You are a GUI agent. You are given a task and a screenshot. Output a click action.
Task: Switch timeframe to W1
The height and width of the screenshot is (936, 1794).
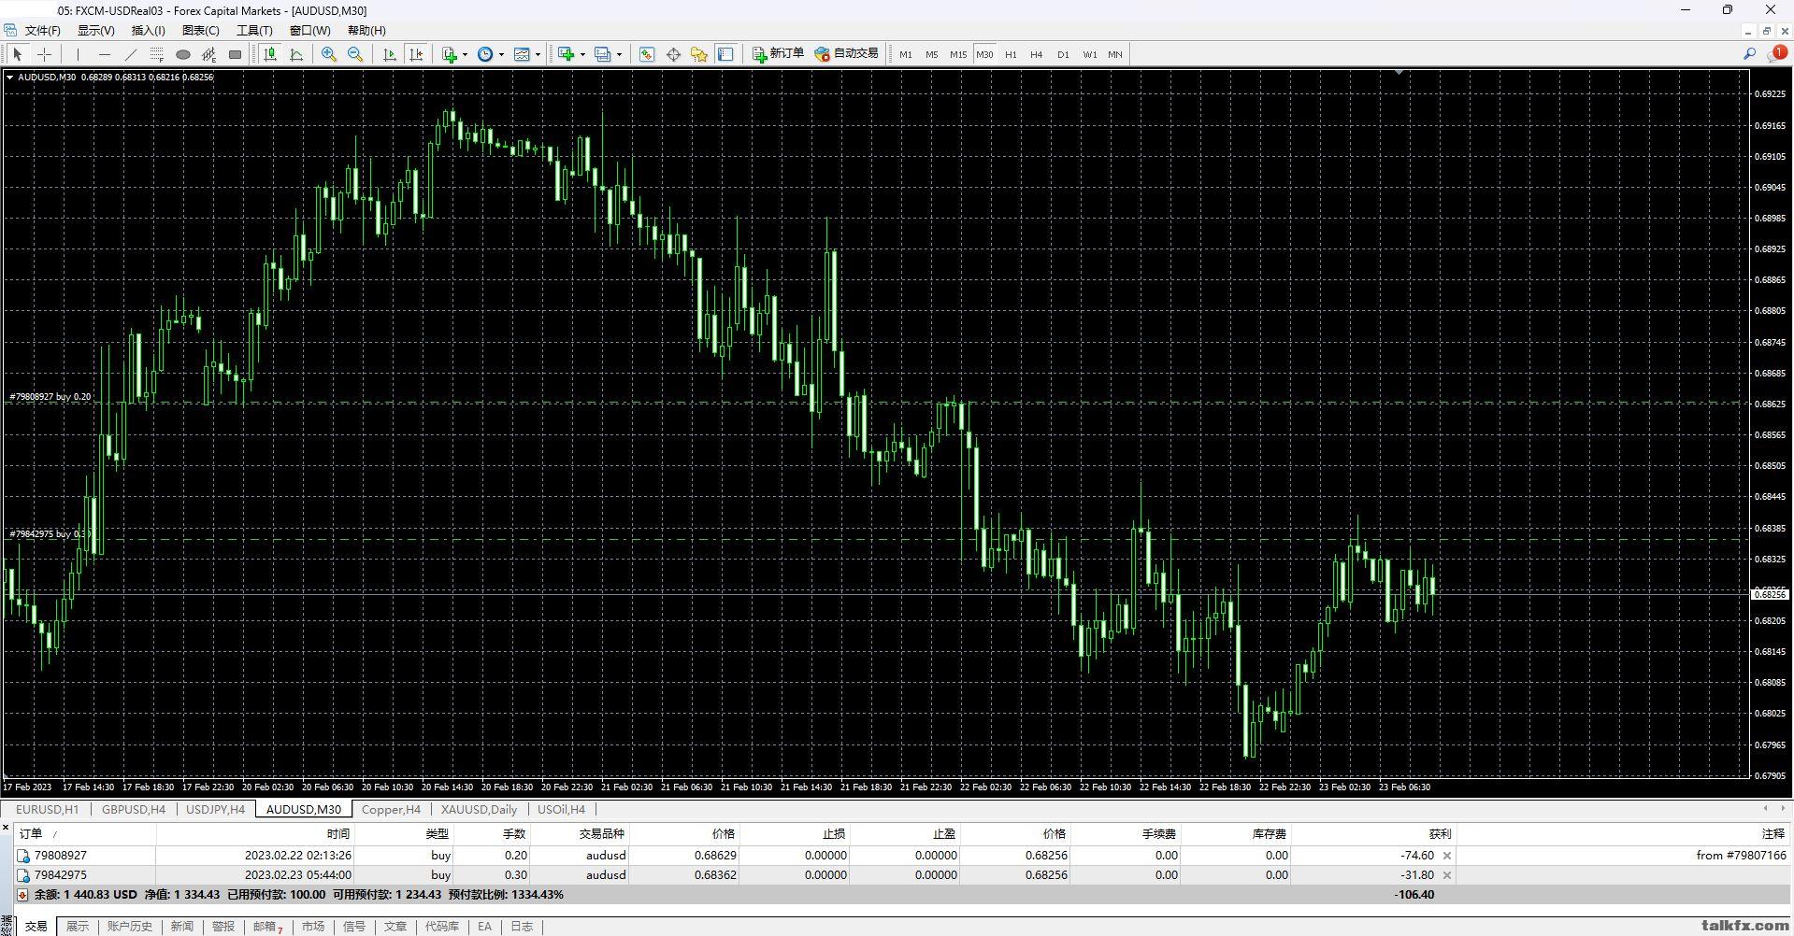(1090, 54)
